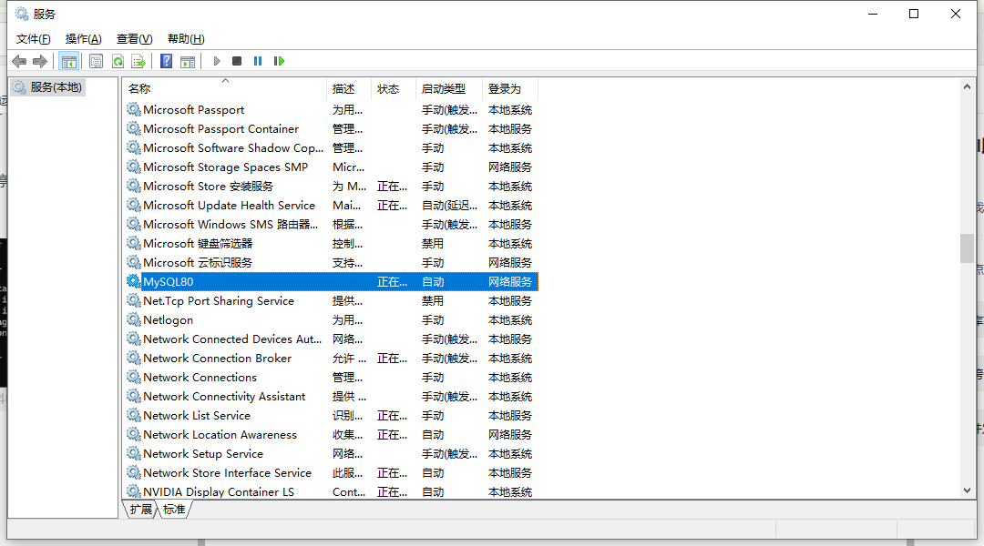Refresh the services list

[x=118, y=62]
